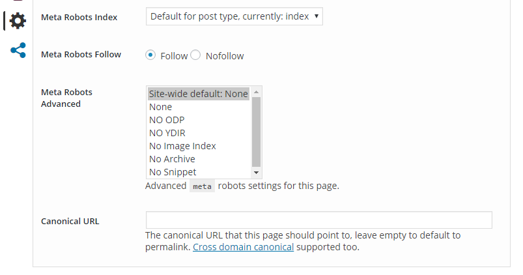Click the listbox scroll up arrow
523x275 pixels.
[x=256, y=92]
